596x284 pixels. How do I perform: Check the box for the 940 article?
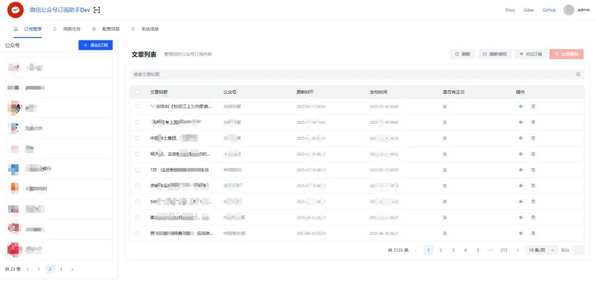pyautogui.click(x=137, y=202)
